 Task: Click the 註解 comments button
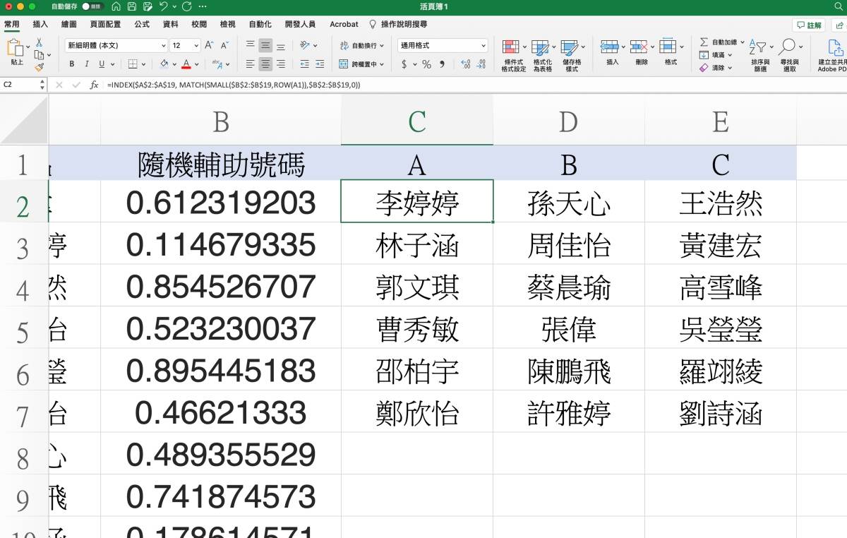coord(809,23)
